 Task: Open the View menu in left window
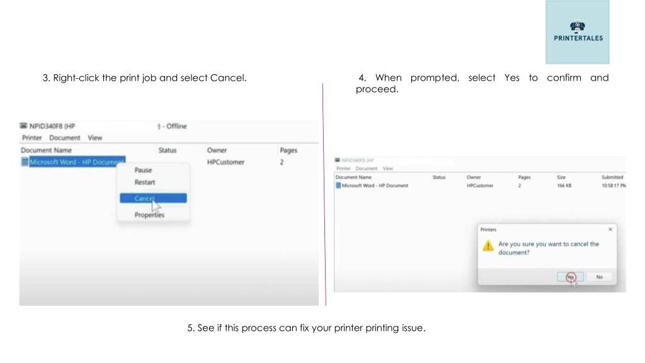pos(94,138)
